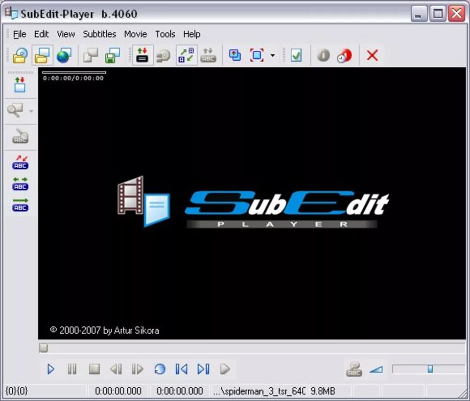
Task: Toggle the resize subtitles arrows icon
Action: [187, 55]
